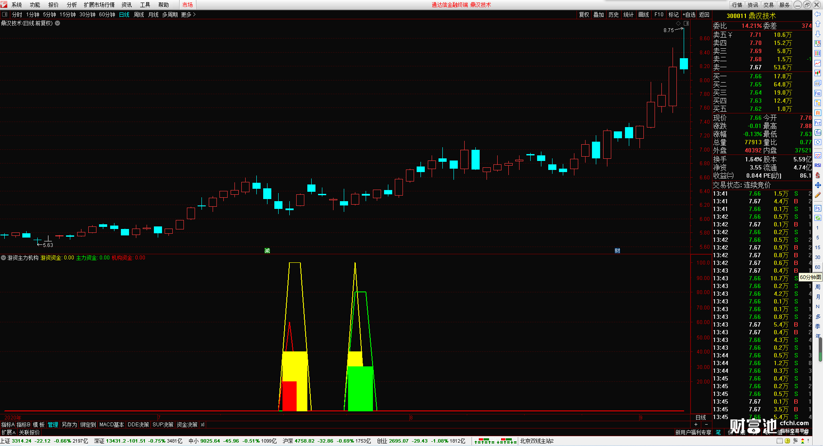The image size is (823, 446).
Task: Switch to 季 quarterly shortcut in sidebar
Action: pos(818,326)
